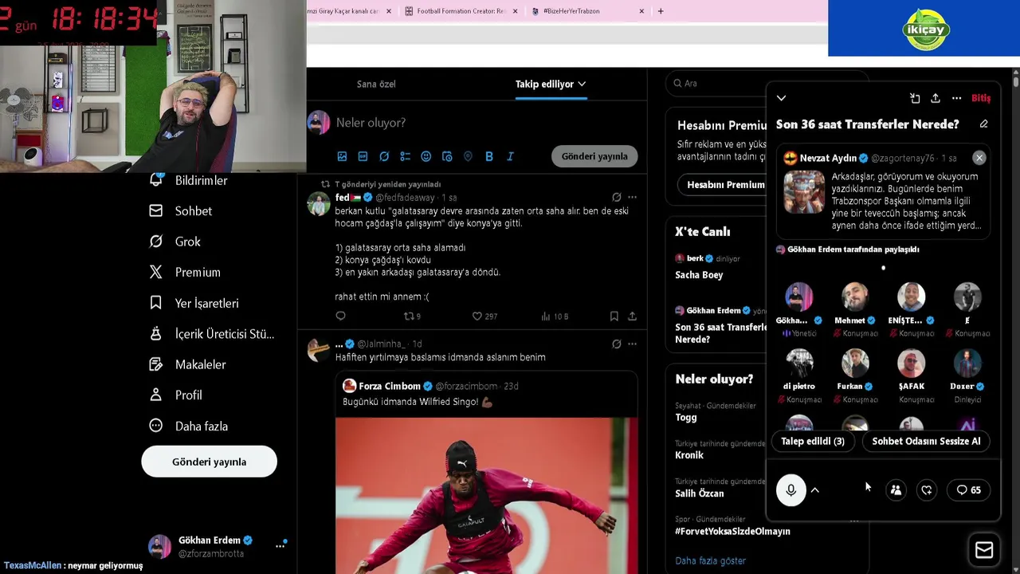The width and height of the screenshot is (1020, 574).
Task: Open a new browser tab
Action: click(x=660, y=11)
